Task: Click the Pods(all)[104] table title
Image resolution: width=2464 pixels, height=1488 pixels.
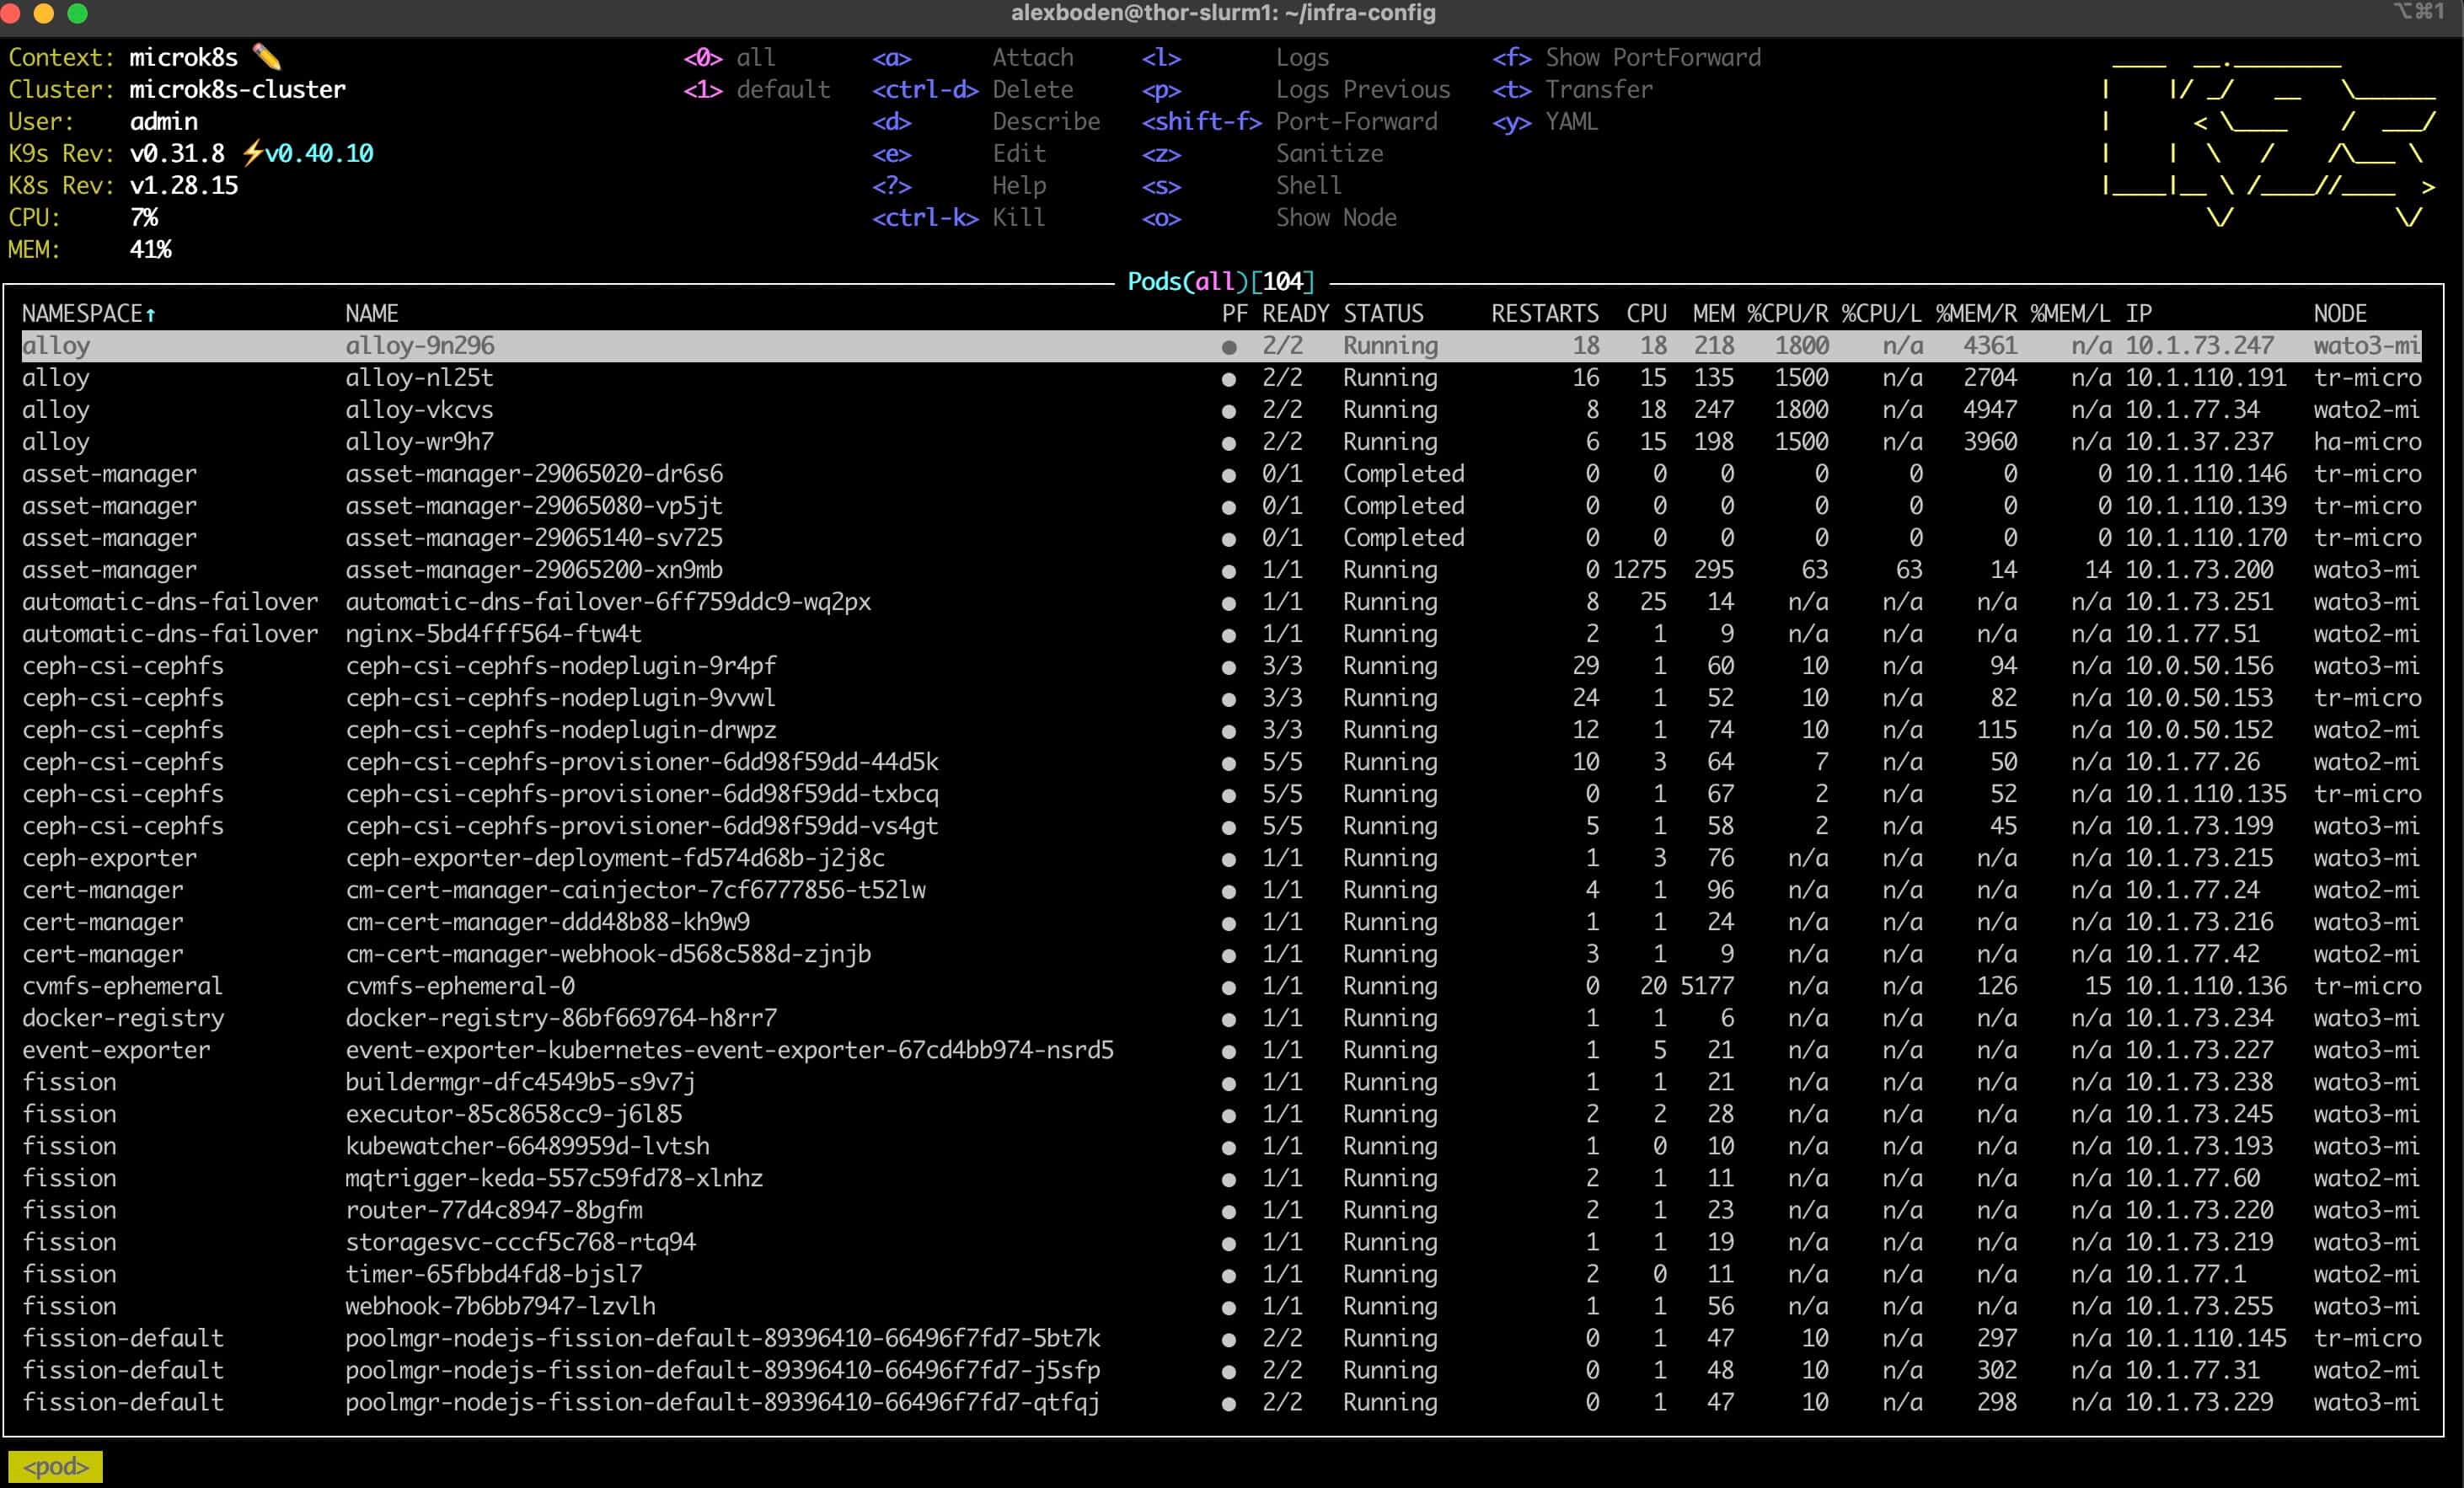Action: click(x=1220, y=282)
